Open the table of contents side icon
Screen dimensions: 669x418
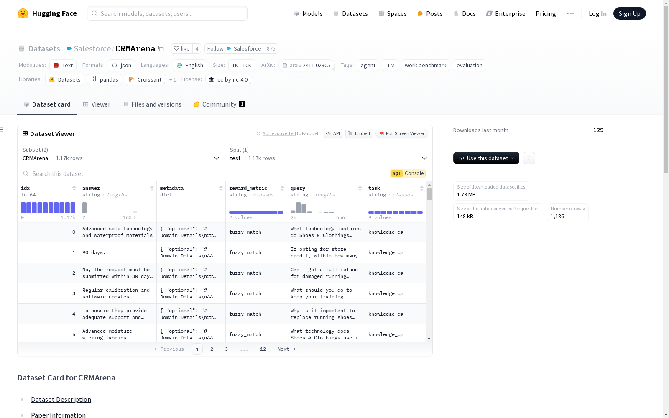2,130
